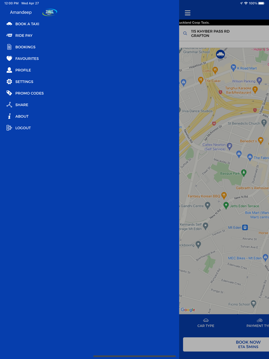The height and width of the screenshot is (359, 269).
Task: Click the Promo Codes tag icon
Action: click(x=9, y=93)
